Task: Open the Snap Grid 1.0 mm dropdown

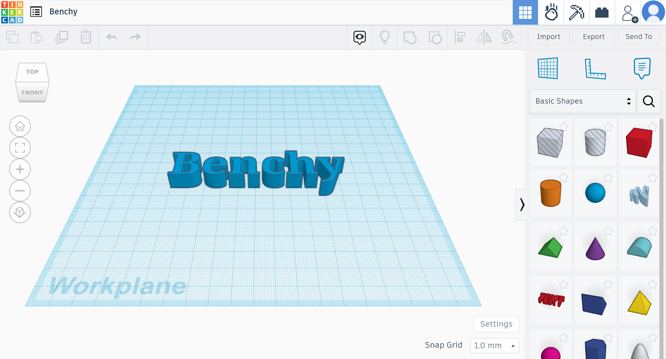Action: point(495,345)
